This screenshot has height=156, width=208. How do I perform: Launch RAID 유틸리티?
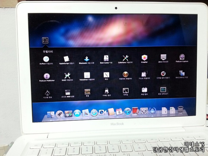click(x=67, y=75)
